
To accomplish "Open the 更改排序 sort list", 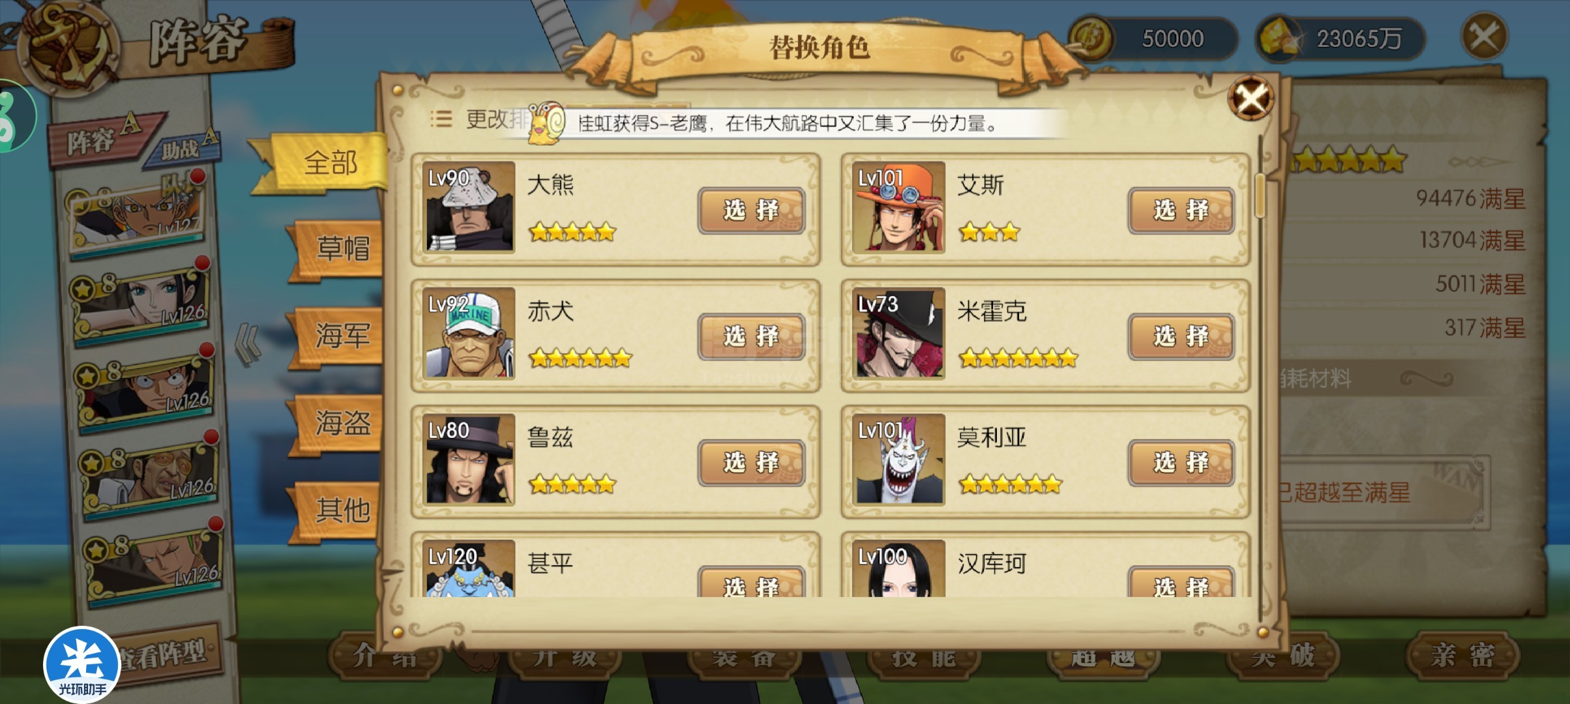I will point(479,119).
